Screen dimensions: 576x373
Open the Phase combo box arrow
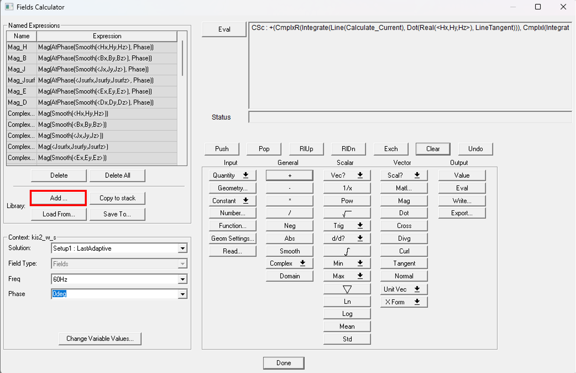point(182,294)
